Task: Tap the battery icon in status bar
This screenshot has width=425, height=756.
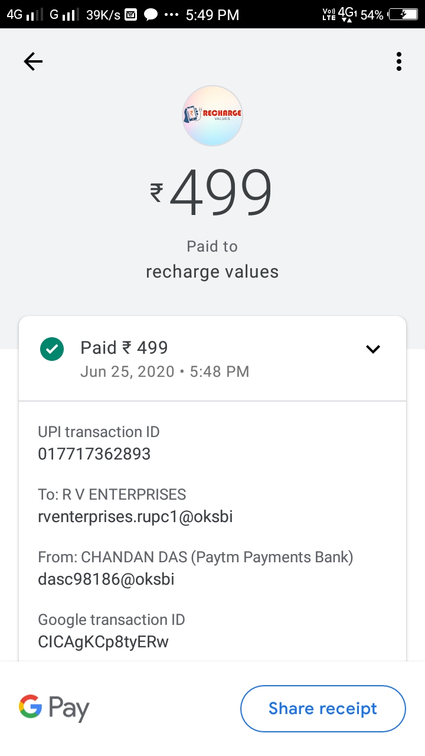Action: point(404,15)
